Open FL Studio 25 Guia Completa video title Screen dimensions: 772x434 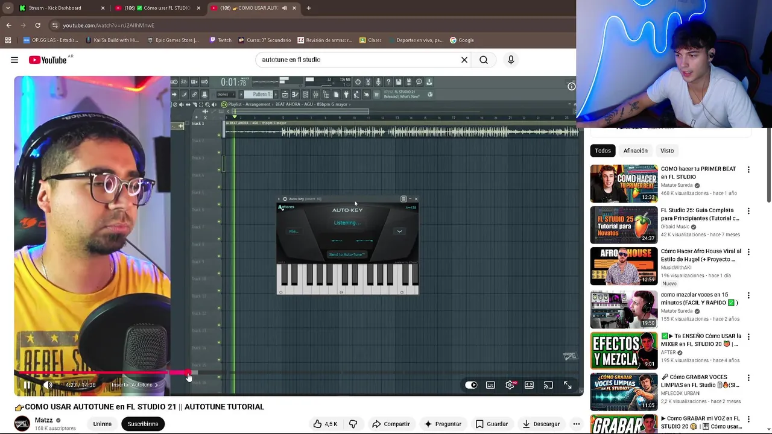point(700,214)
